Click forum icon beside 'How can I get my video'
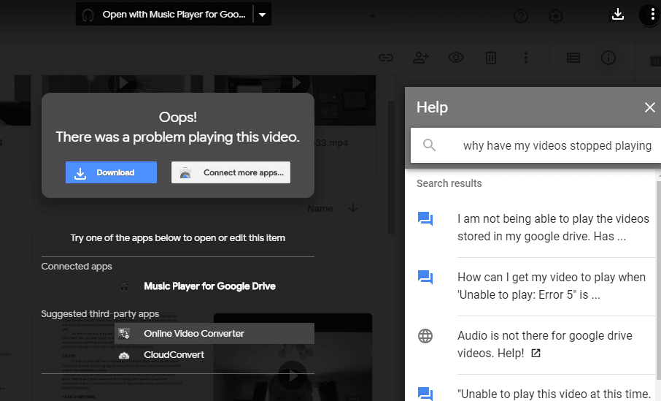This screenshot has width=661, height=401. 425,278
